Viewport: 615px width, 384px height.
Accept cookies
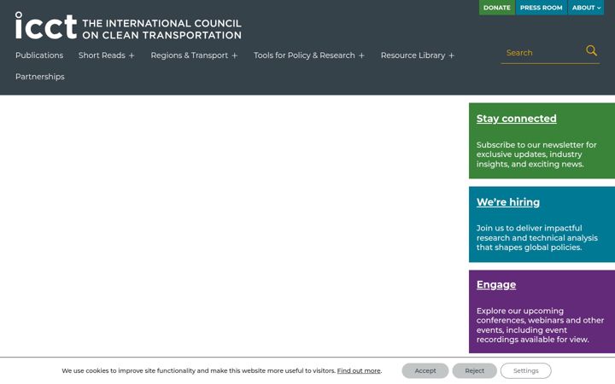pos(425,370)
